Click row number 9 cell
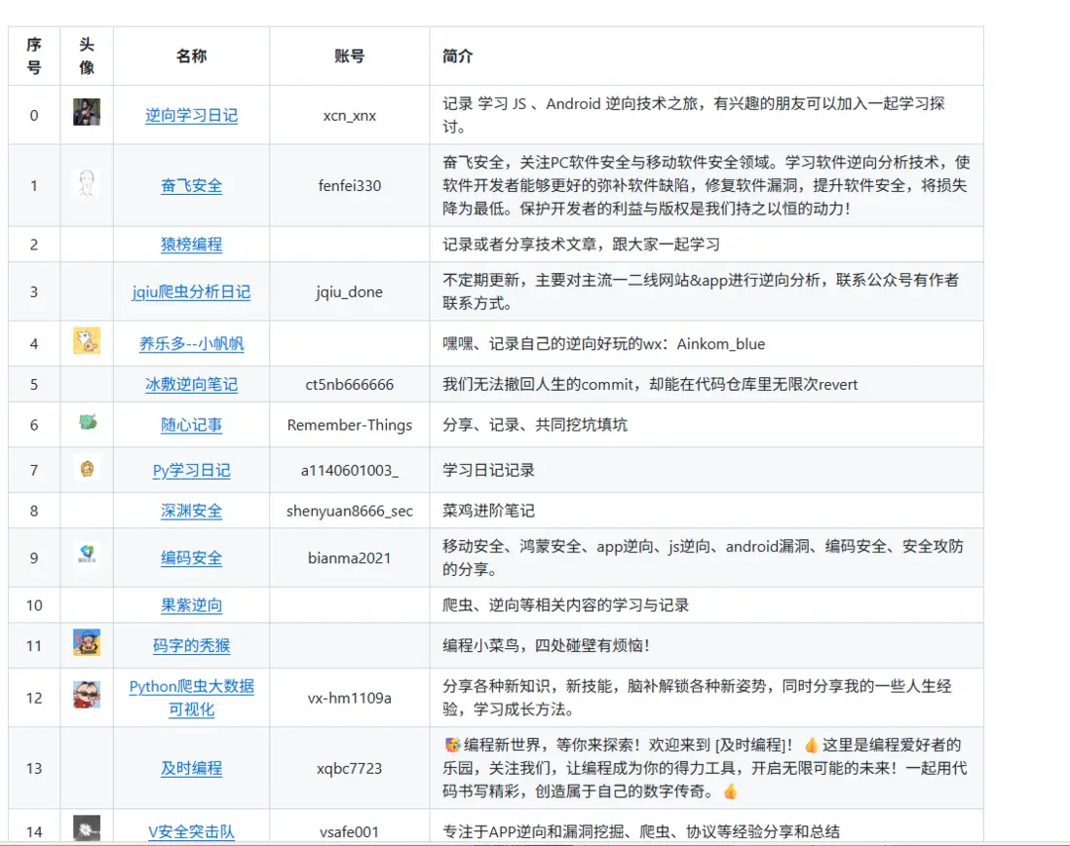Viewport: 1070px width, 846px height. pyautogui.click(x=34, y=558)
